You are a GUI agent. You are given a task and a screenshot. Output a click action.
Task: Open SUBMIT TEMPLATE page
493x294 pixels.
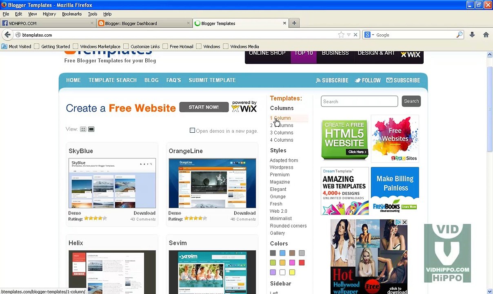(212, 80)
